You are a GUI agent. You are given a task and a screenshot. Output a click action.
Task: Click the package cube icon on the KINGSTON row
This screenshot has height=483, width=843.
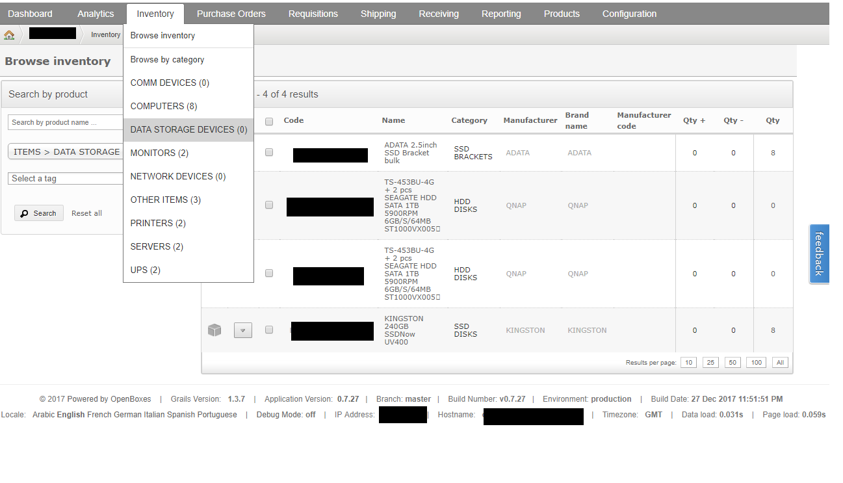pos(214,330)
